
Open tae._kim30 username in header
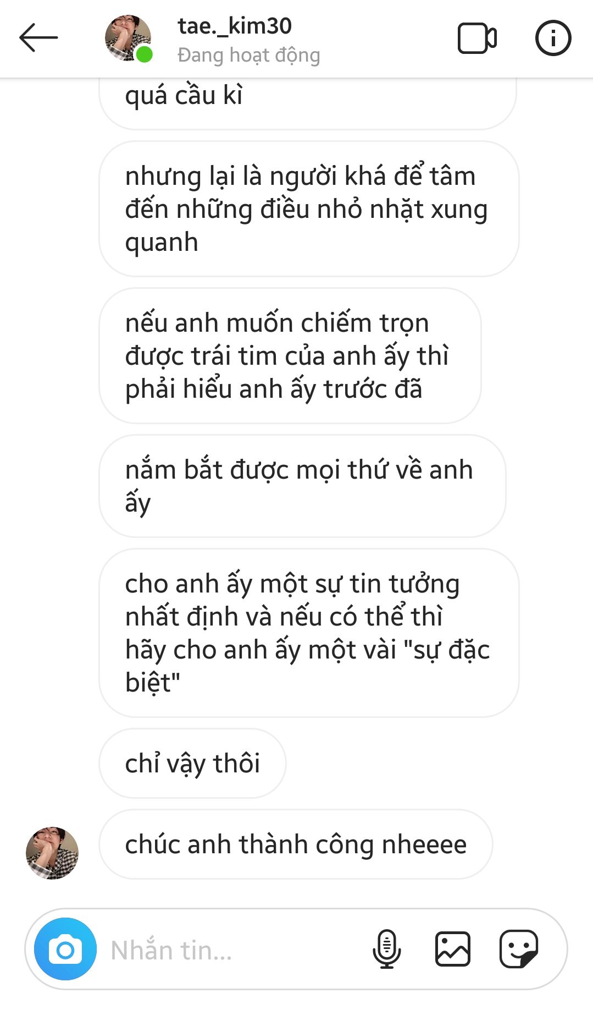pos(235,26)
